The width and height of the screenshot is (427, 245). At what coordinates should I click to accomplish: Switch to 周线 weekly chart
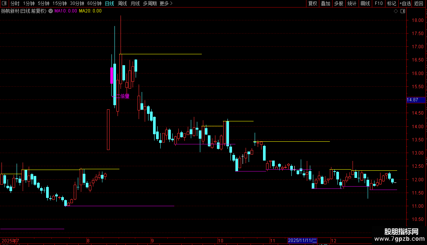122,3
